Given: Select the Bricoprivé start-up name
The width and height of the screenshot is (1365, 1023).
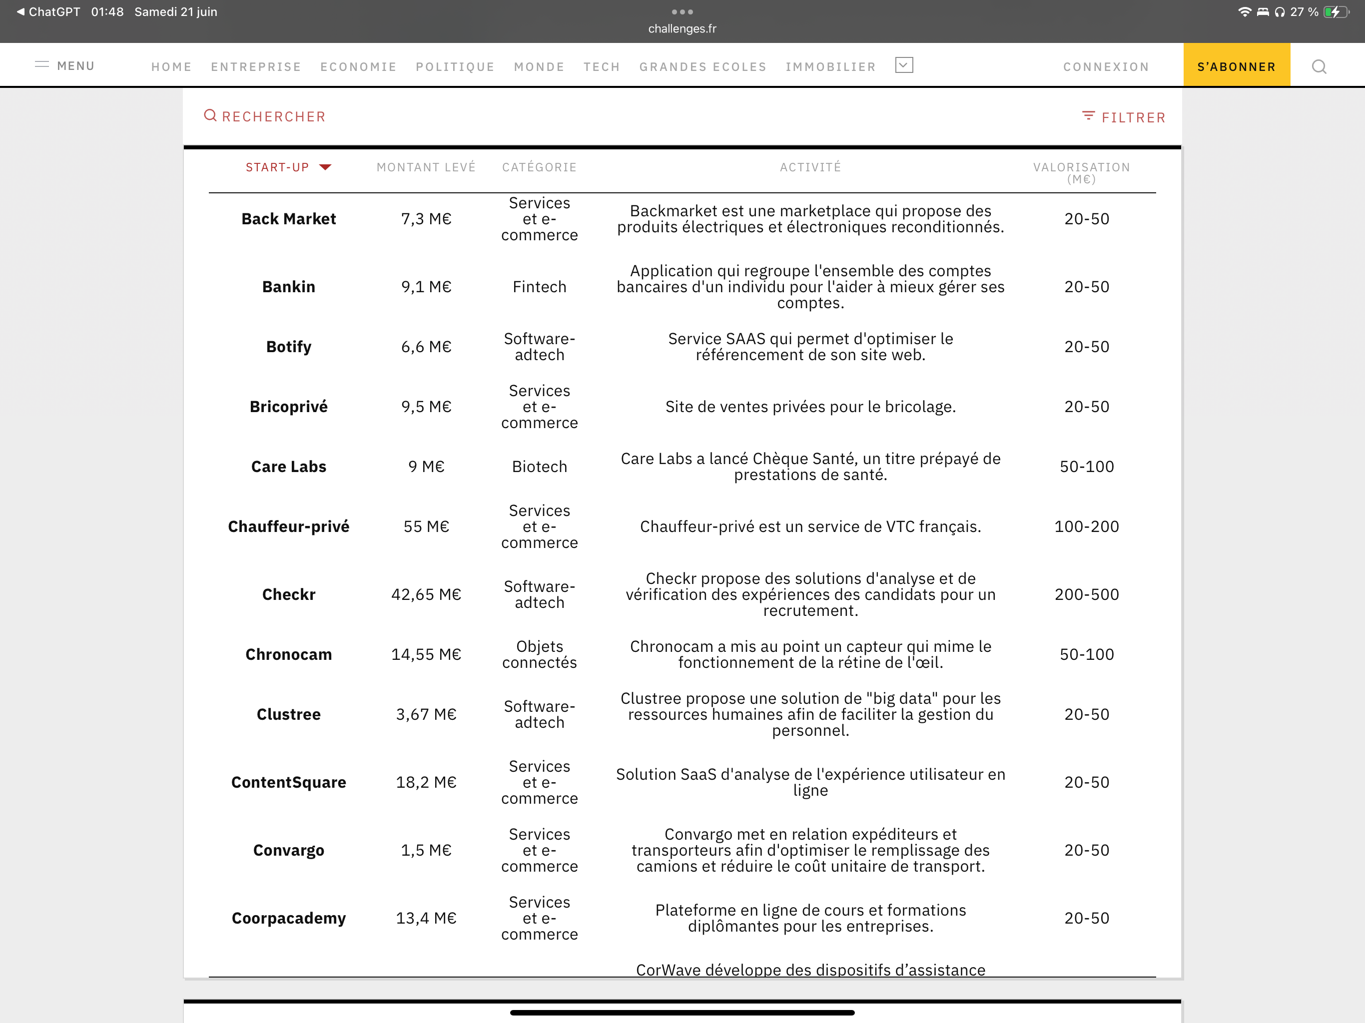Looking at the screenshot, I should [x=289, y=407].
